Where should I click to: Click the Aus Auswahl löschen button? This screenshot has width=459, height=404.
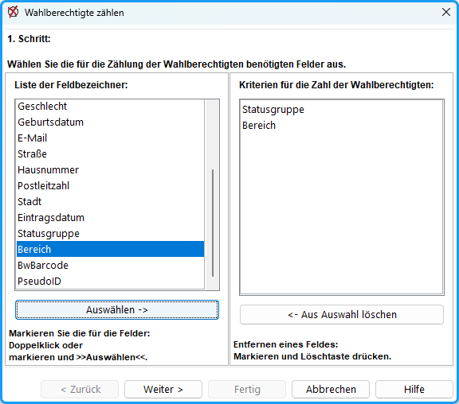pos(342,315)
